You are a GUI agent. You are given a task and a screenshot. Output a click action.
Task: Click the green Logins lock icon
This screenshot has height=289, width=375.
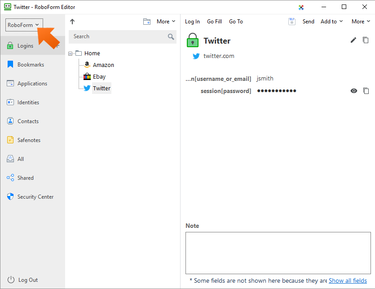(x=10, y=45)
